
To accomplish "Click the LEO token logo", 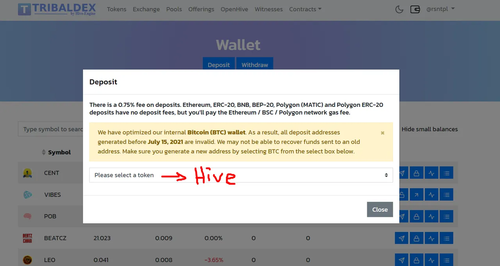I will [x=27, y=260].
